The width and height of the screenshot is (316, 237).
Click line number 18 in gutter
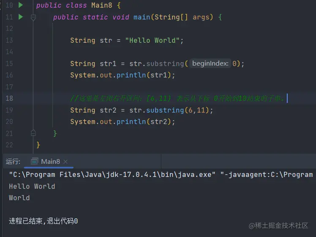click(9, 98)
